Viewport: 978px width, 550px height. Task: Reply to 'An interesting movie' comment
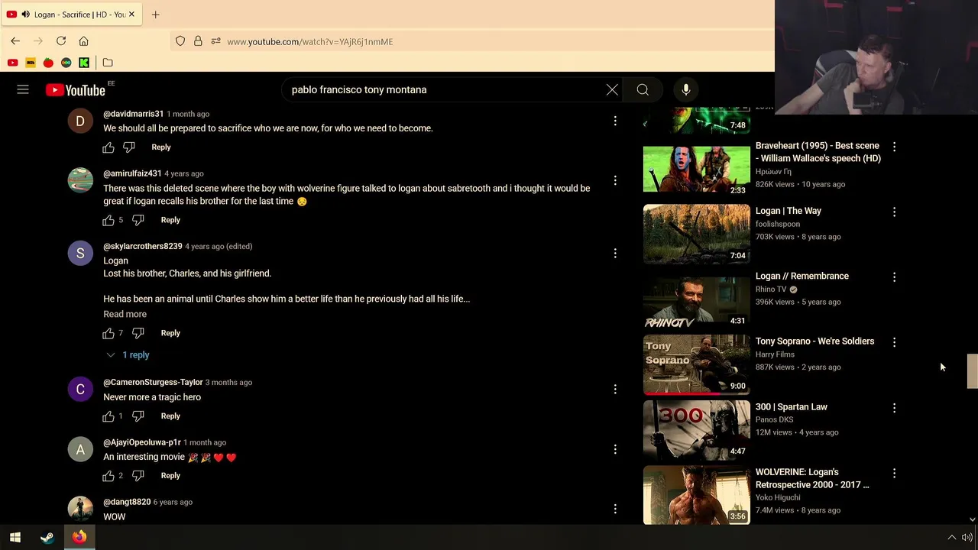[170, 476]
